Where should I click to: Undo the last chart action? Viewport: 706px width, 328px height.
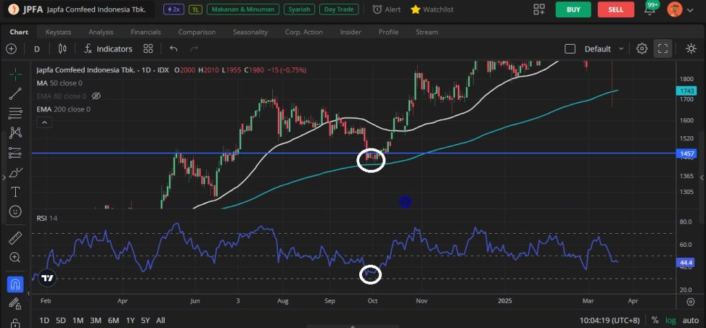pyautogui.click(x=174, y=49)
